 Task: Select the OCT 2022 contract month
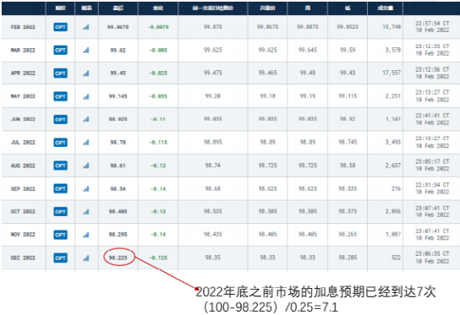[x=23, y=212]
